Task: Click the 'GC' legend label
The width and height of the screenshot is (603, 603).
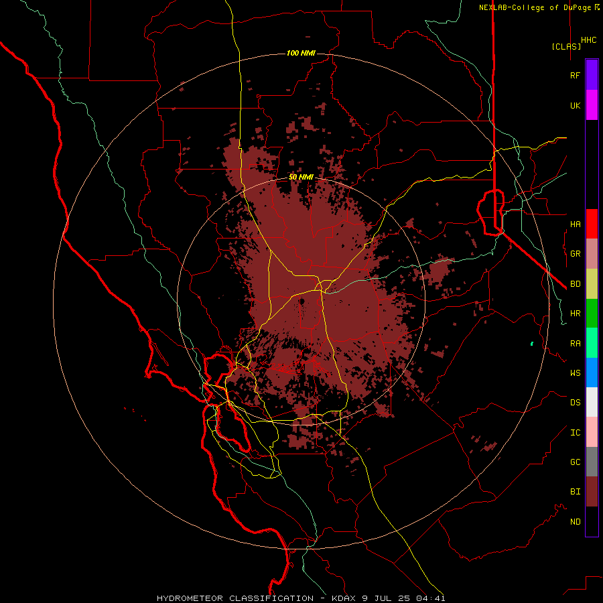Action: [x=575, y=462]
